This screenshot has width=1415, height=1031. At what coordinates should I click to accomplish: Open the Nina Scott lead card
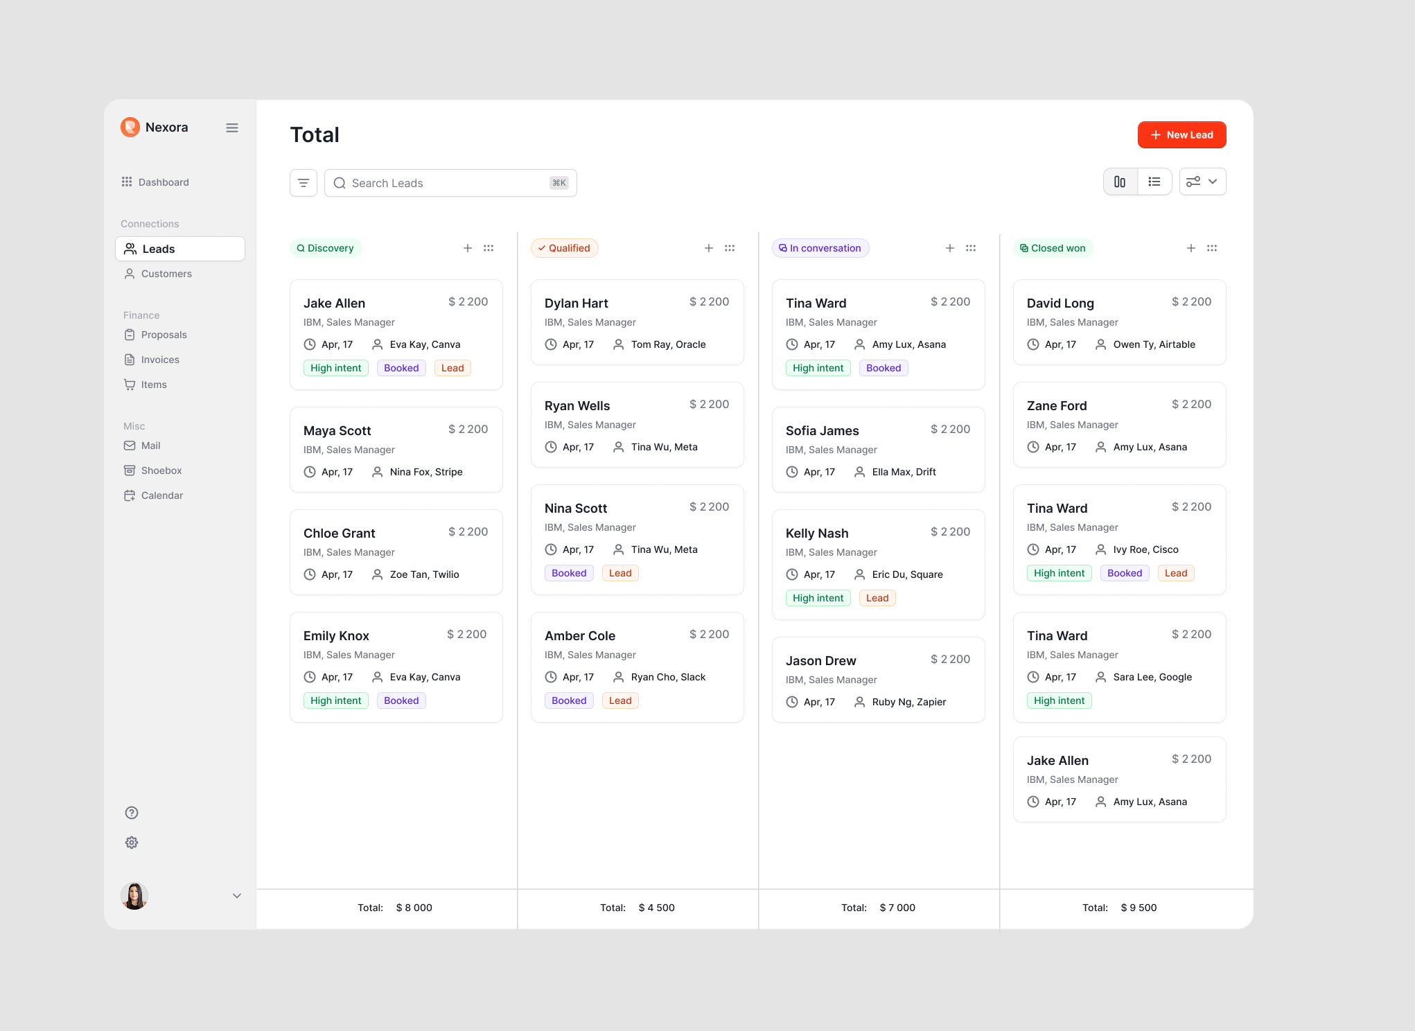[638, 540]
